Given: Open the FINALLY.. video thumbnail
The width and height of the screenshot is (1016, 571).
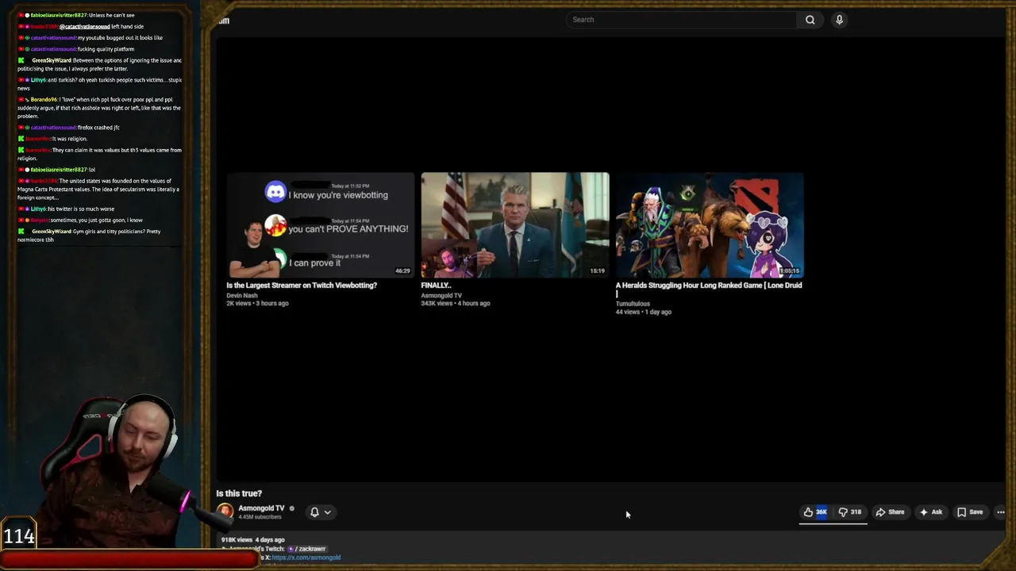Looking at the screenshot, I should (515, 225).
